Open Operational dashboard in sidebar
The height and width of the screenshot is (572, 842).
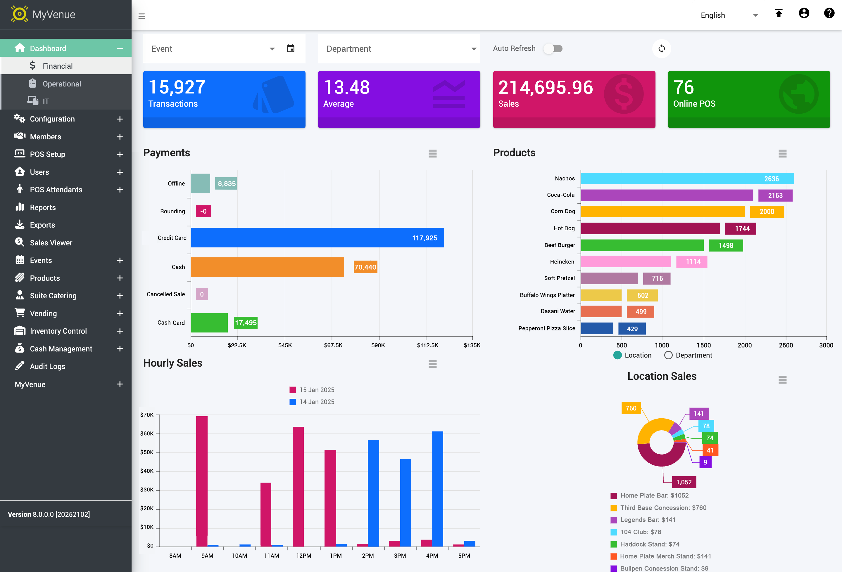pos(62,84)
